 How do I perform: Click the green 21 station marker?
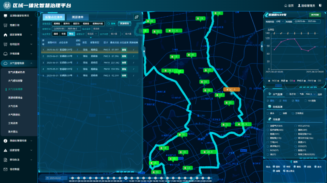(226, 125)
